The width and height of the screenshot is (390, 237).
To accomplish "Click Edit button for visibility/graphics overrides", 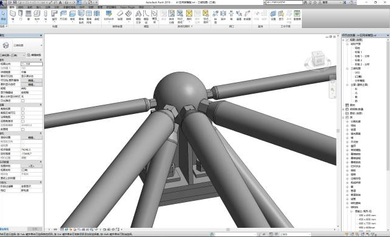I will click(31, 80).
